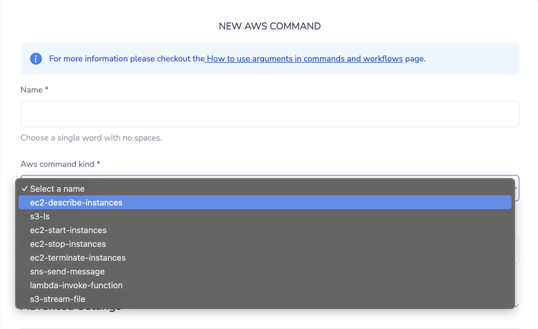Screen dimensions: 538x329
Task: Click 'Choose a single word with no spaces.' text
Action: pyautogui.click(x=91, y=138)
